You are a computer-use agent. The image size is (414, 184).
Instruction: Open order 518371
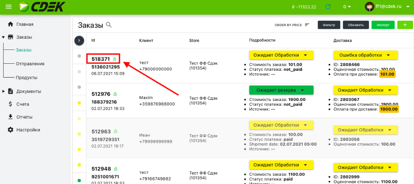[100, 59]
